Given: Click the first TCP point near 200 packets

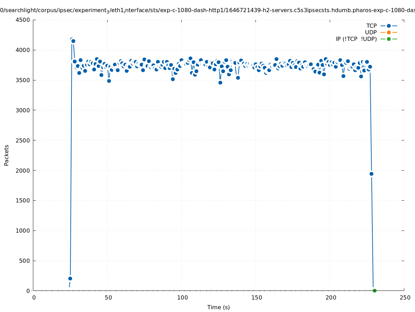Looking at the screenshot, I should pos(70,278).
